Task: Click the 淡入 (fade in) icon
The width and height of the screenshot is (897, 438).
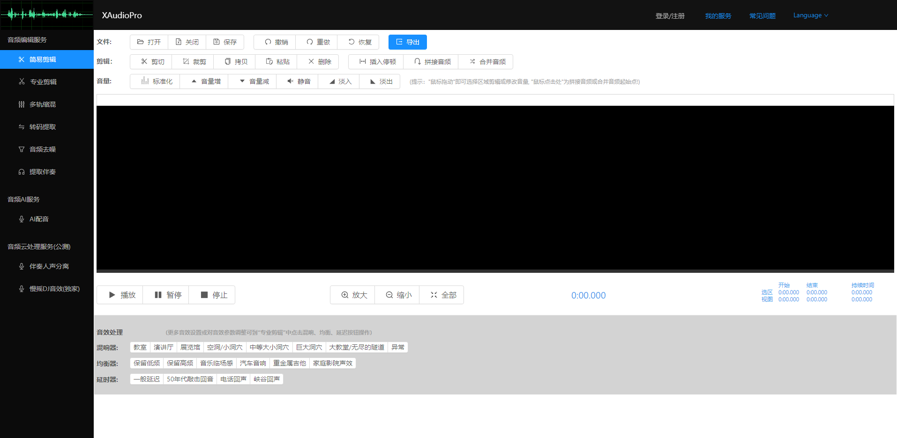Action: [338, 81]
